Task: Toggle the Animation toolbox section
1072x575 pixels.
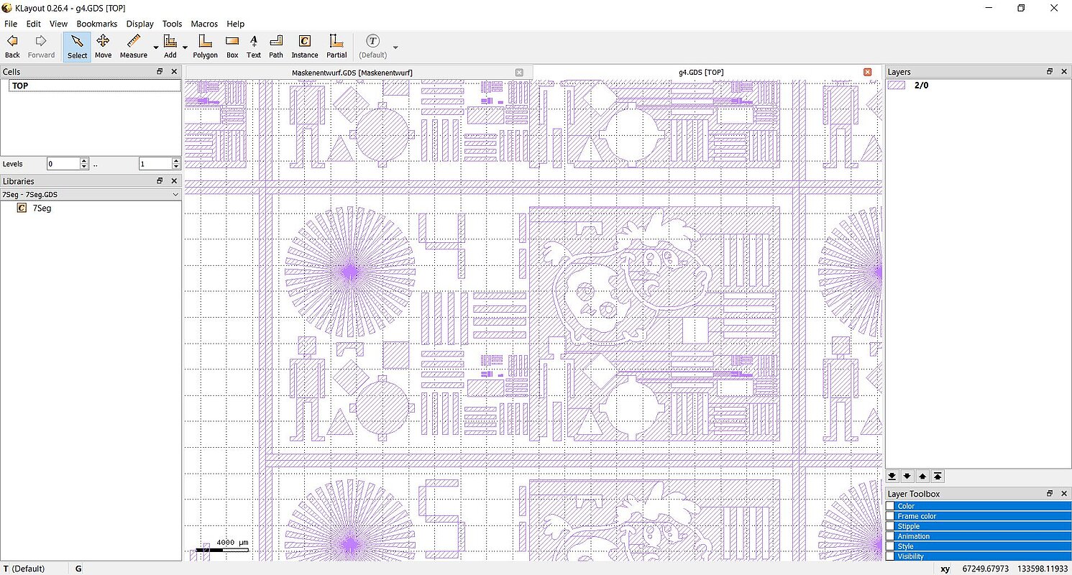Action: click(978, 536)
